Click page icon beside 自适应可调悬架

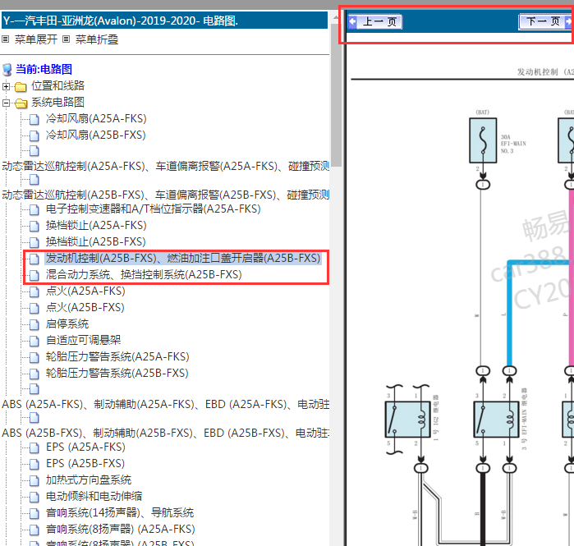(x=34, y=342)
